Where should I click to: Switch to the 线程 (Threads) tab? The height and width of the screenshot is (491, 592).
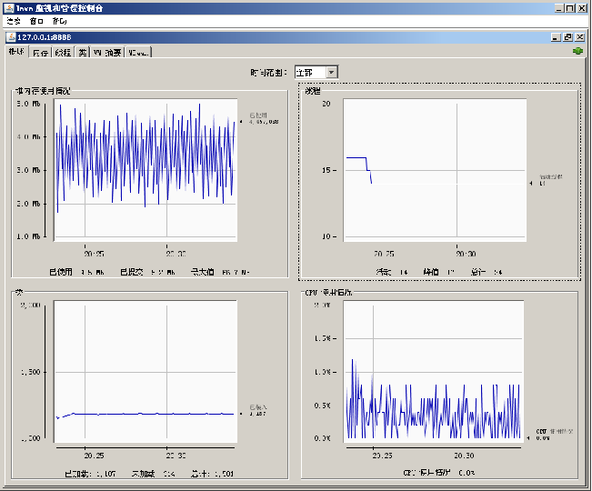point(63,53)
